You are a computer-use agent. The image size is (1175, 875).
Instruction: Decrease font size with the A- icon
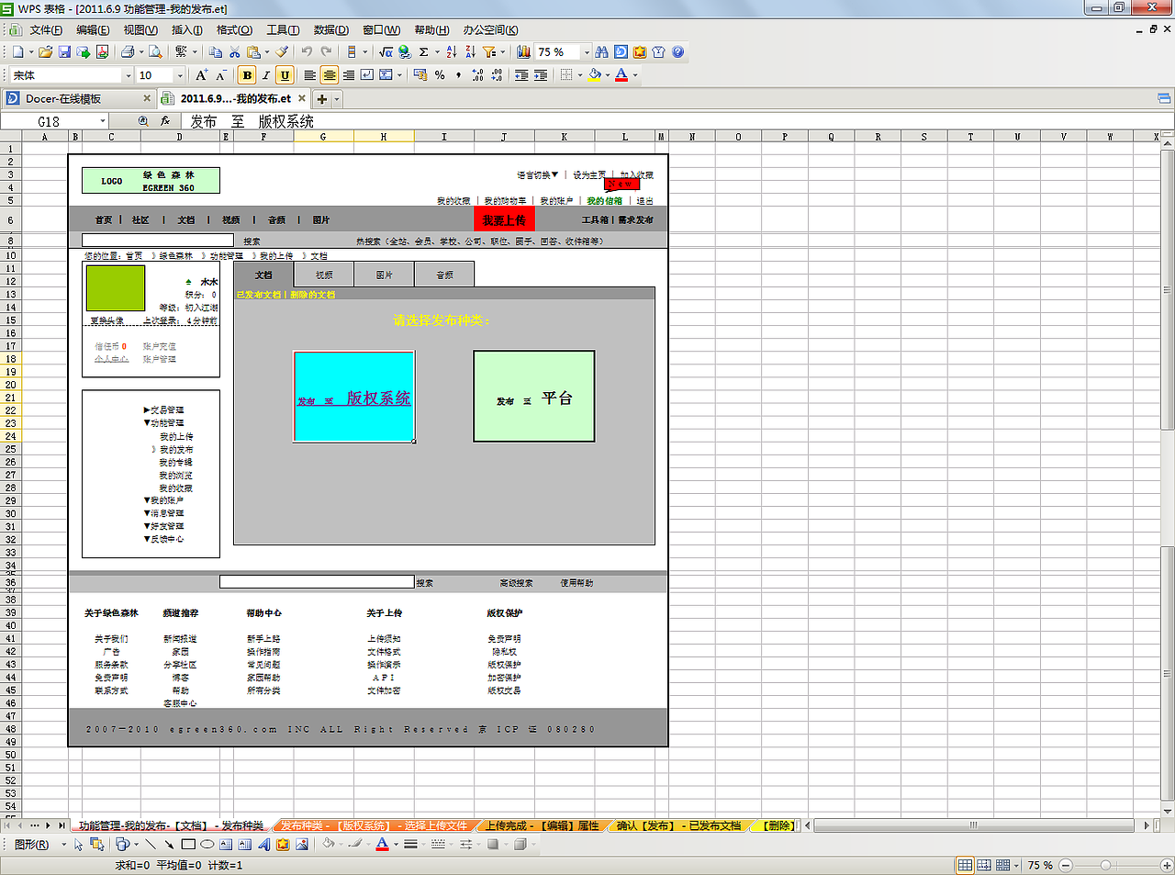220,75
